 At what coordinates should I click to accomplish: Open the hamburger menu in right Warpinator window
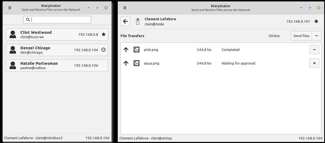124,8
